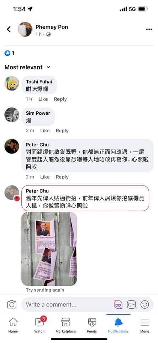Like Toshi Fuhai's comment
158x343 pixels.
43,99
